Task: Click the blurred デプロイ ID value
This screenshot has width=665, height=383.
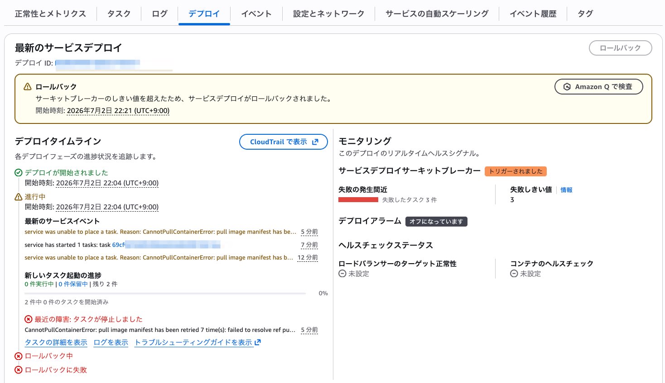Action: tap(97, 63)
